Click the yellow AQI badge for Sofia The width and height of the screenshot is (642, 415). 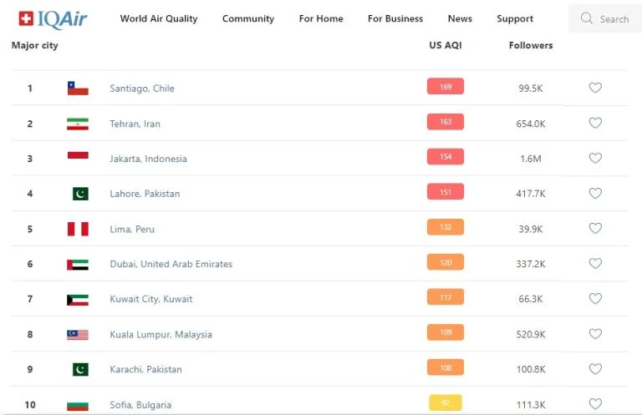point(446,402)
